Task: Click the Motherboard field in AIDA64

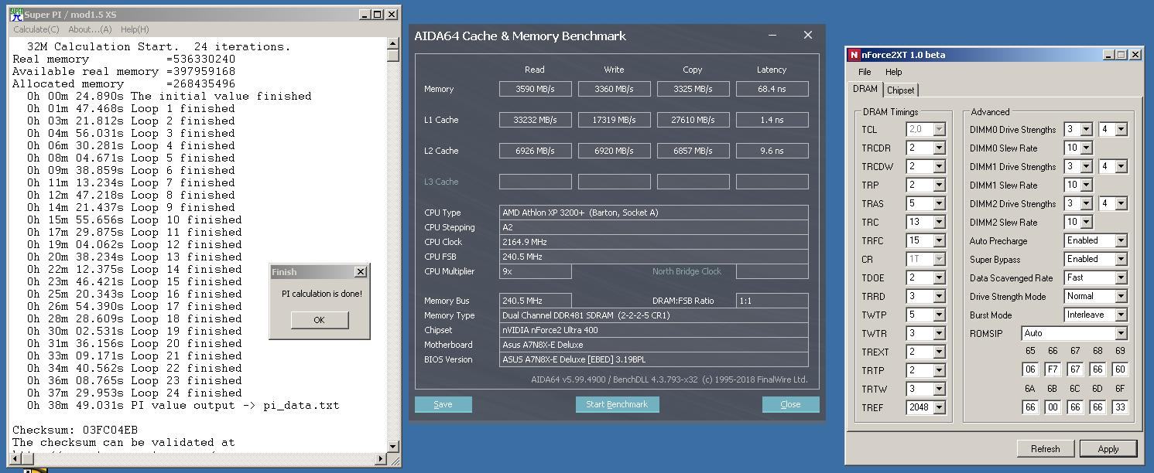Action: pos(654,345)
